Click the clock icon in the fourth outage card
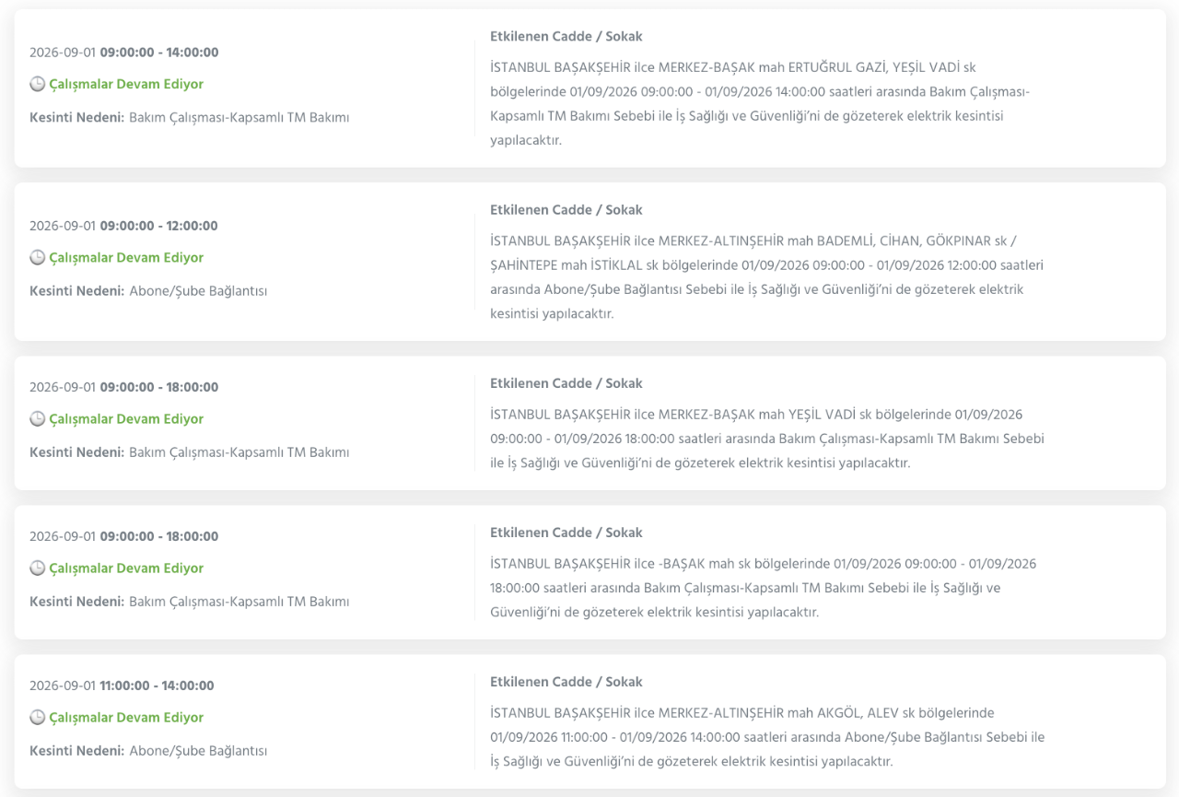The width and height of the screenshot is (1179, 797). click(37, 568)
